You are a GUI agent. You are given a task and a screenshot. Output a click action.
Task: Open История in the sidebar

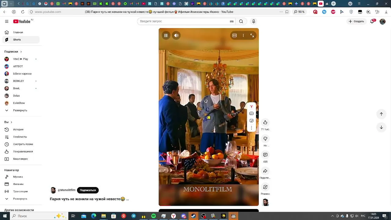click(x=21, y=130)
